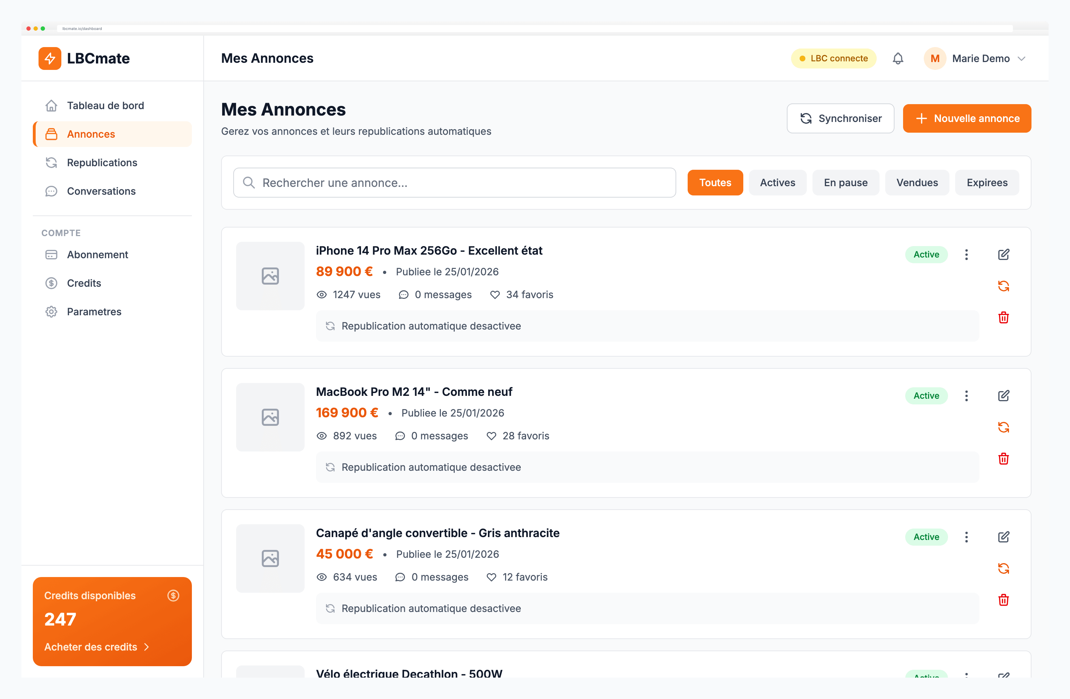Viewport: 1070px width, 699px height.
Task: Edit the MacBook Pro M2 listing
Action: click(x=1003, y=396)
